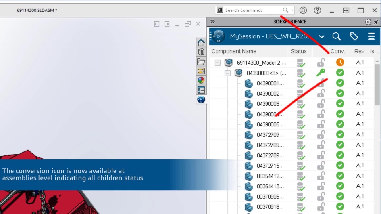Image resolution: width=381 pixels, height=214 pixels.
Task: Click the status icon for 04372715
Action: [301, 166]
